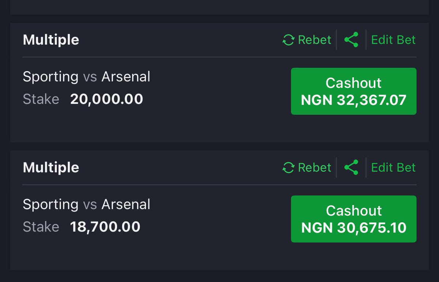This screenshot has width=439, height=282.
Task: Select the 20,000.00 stake amount
Action: [x=106, y=99]
